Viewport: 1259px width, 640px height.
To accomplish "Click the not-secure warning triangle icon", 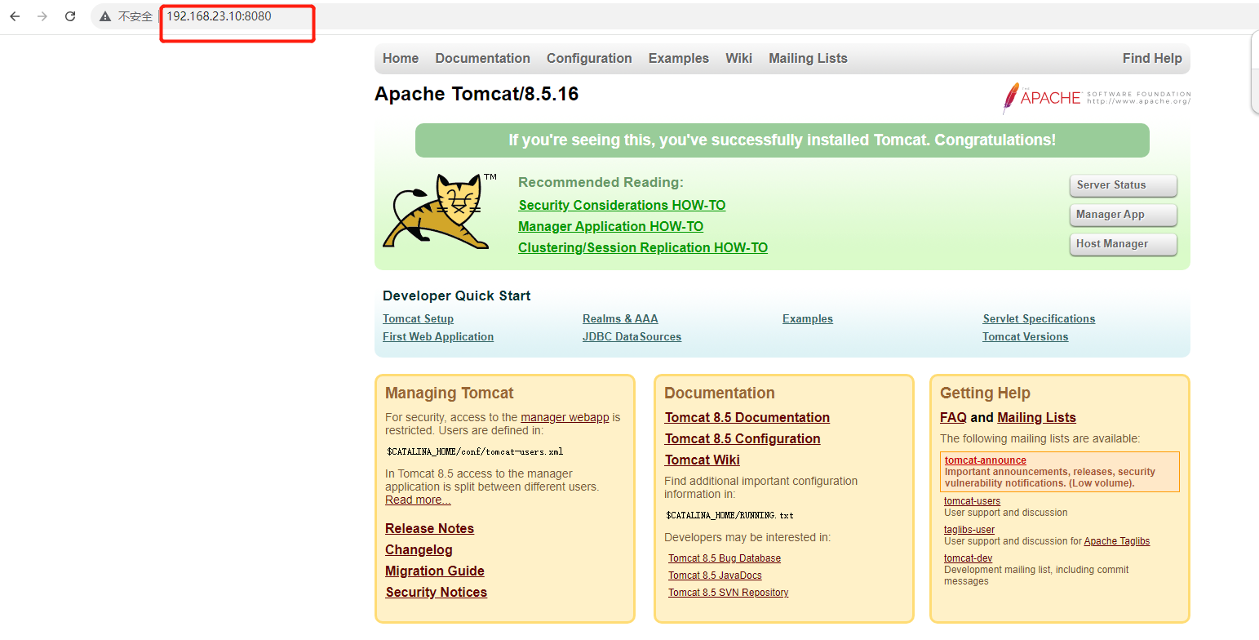I will coord(105,16).
